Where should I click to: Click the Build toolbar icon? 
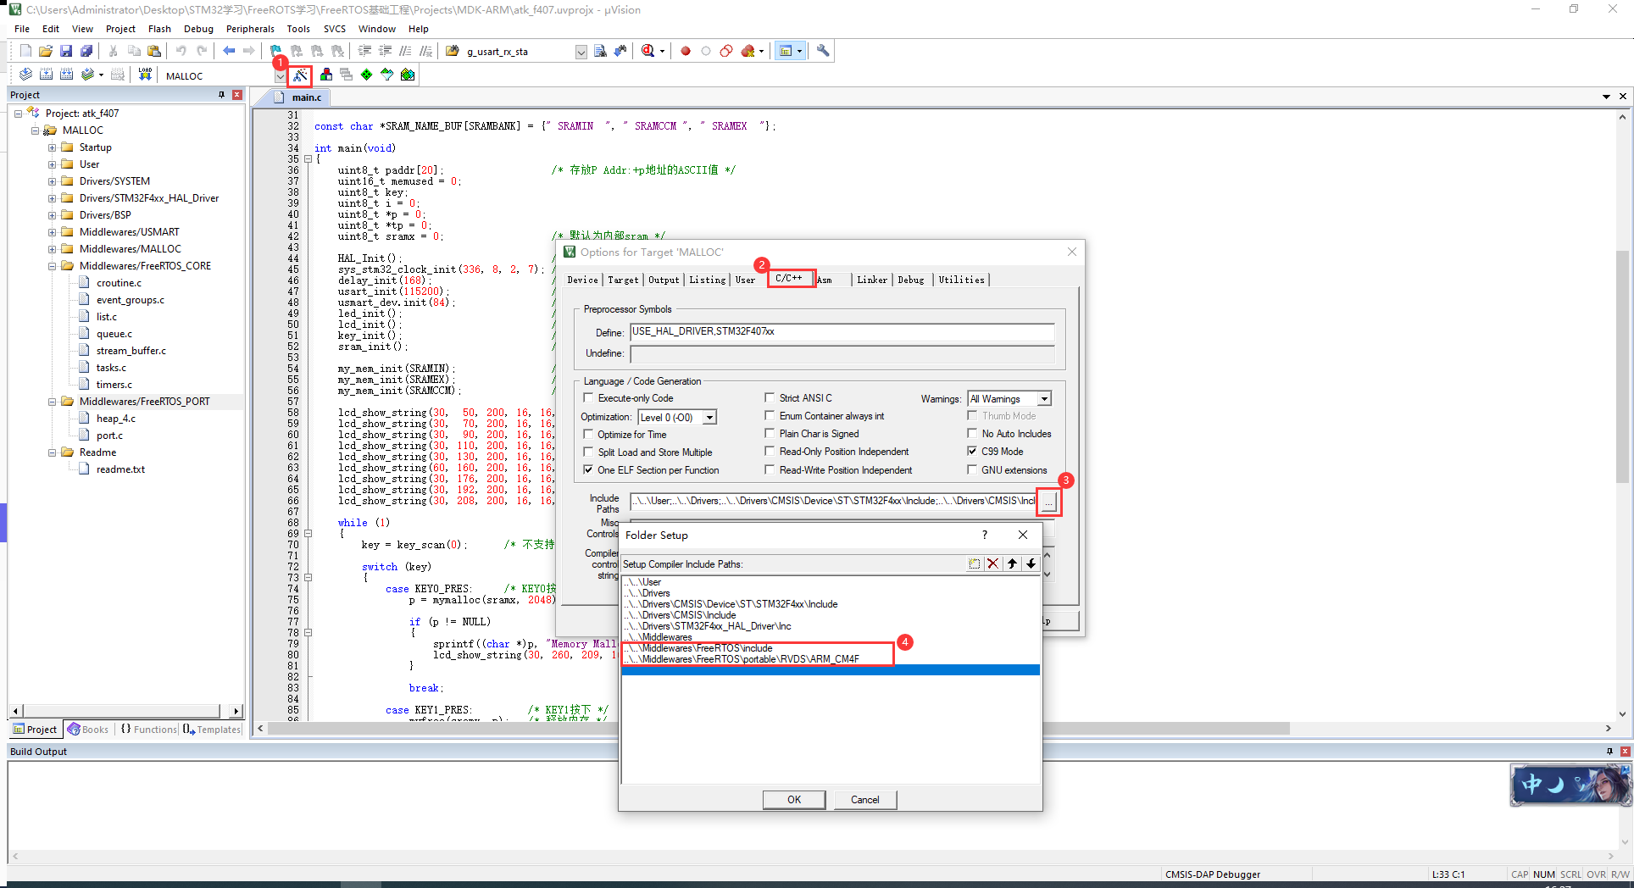(46, 75)
